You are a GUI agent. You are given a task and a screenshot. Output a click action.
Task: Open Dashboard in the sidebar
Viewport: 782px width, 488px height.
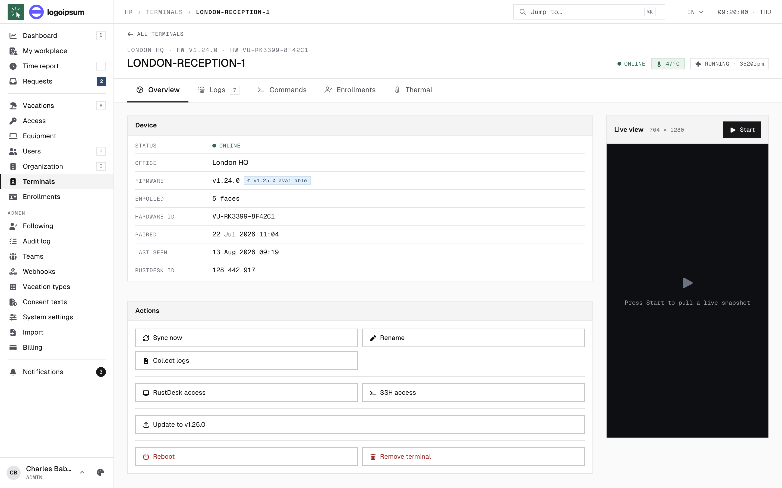[57, 36]
